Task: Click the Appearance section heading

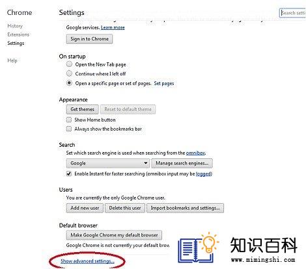Action: 73,99
